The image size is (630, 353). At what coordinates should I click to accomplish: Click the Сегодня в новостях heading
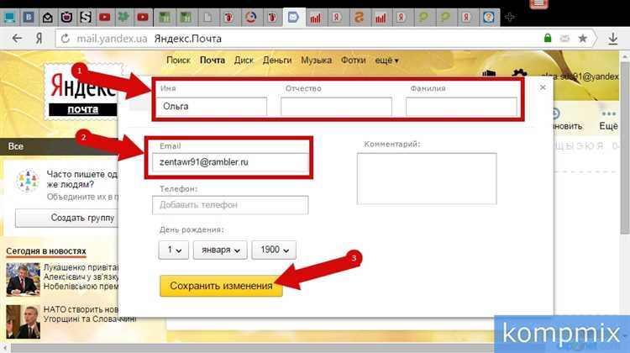[46, 250]
